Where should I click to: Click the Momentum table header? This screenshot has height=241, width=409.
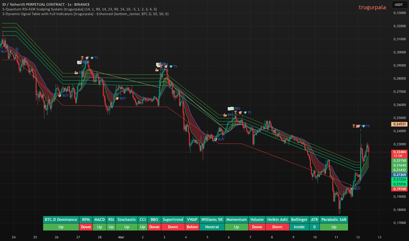(237, 220)
